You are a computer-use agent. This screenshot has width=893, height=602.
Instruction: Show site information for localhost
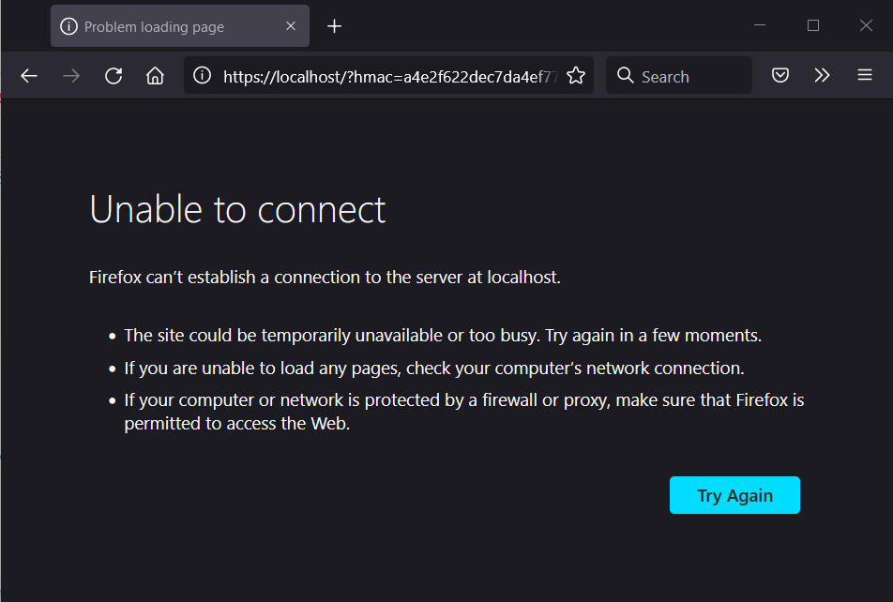coord(202,76)
